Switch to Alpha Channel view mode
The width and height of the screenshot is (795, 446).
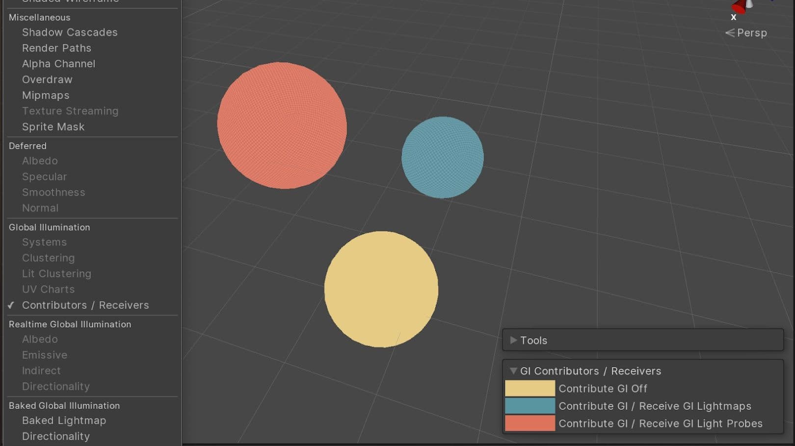[58, 64]
